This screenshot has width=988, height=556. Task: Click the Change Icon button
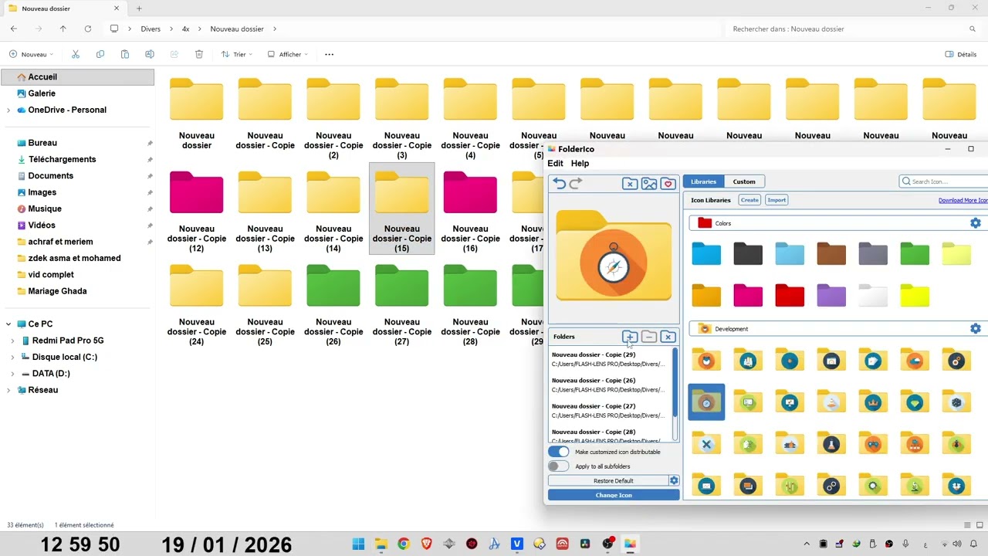pos(614,495)
